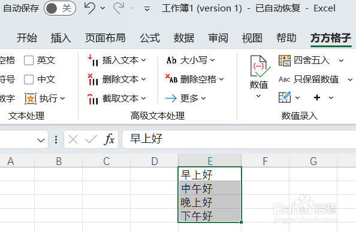Click the 删除空格 AB icon
The width and height of the screenshot is (356, 232).
171,79
